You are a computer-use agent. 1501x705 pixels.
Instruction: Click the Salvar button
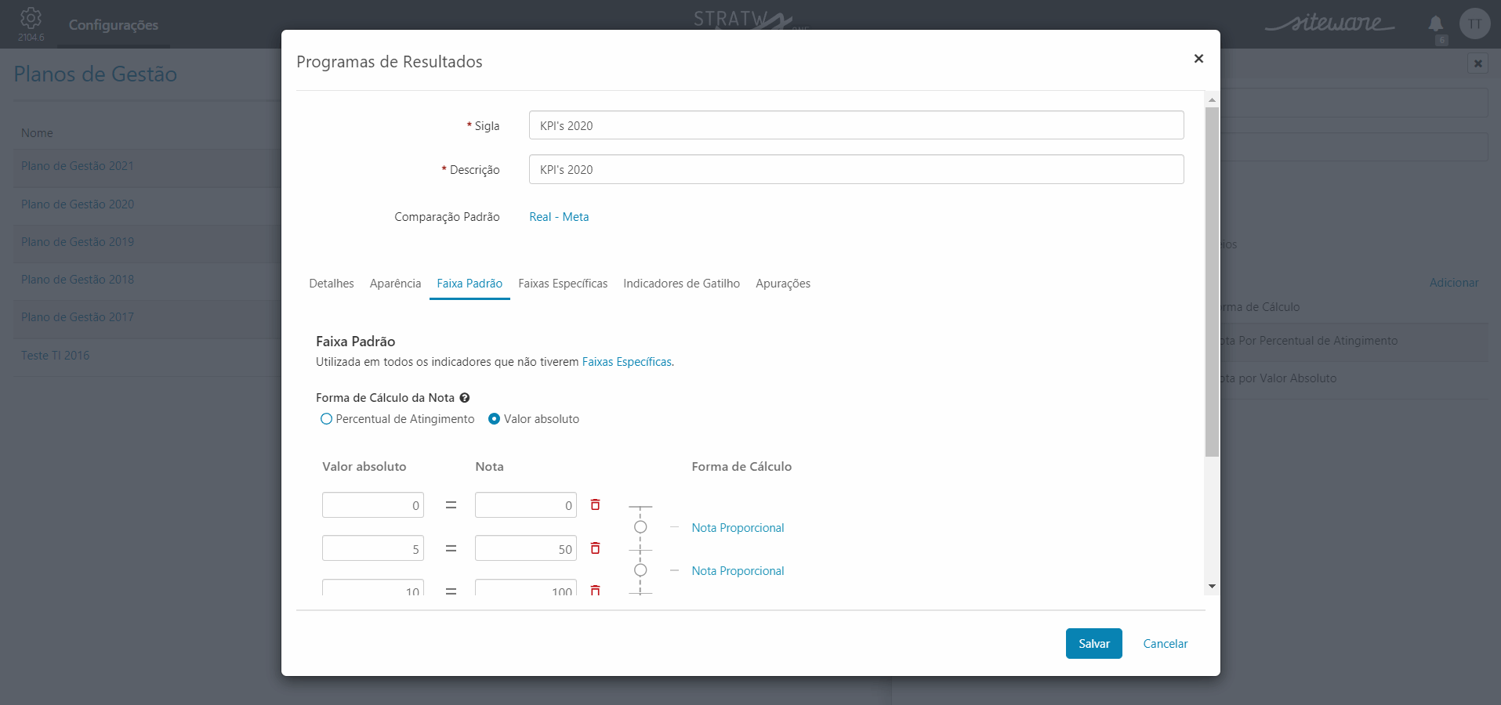[x=1093, y=644]
